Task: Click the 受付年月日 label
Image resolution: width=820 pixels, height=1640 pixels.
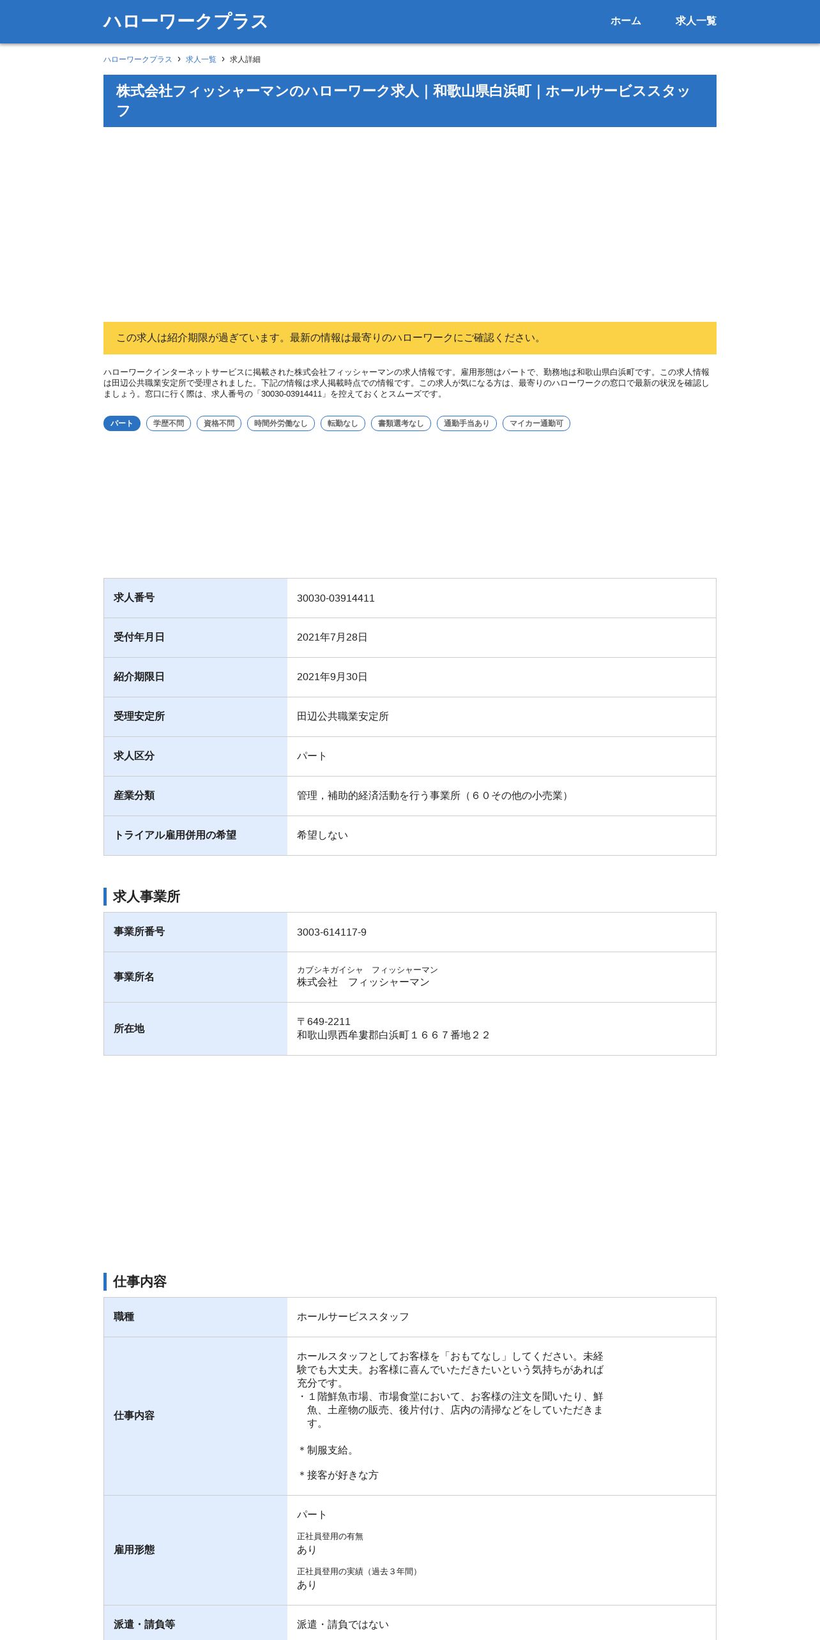Action: click(x=139, y=637)
